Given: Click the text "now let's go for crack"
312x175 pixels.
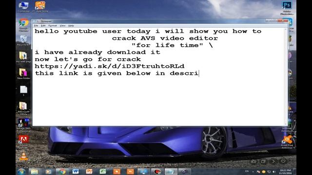Looking at the screenshot, I should point(88,59).
